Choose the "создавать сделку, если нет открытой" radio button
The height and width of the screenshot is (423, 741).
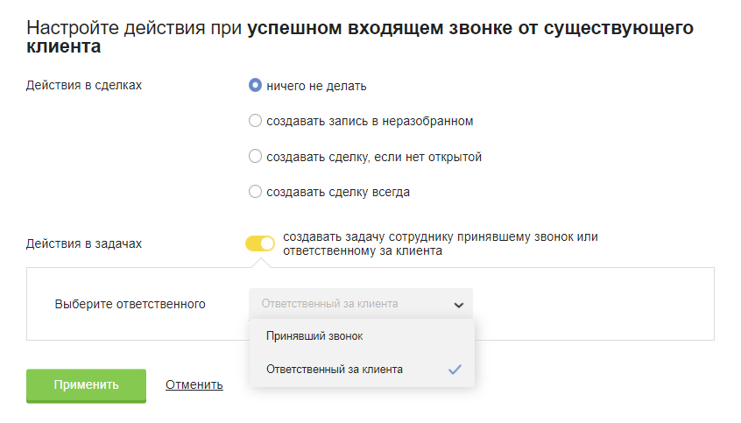pos(255,157)
